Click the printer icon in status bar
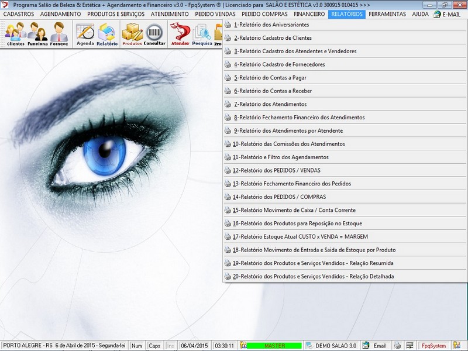468x351 pixels. tap(397, 346)
